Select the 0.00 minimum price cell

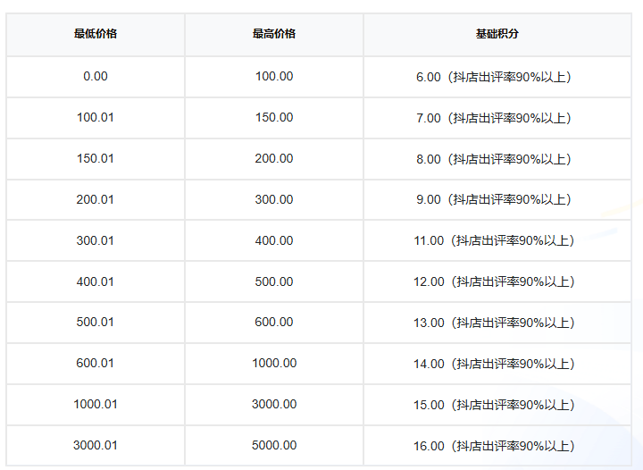pos(96,77)
